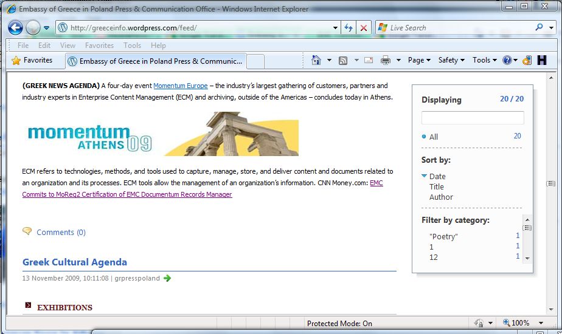Open the Page dropdown menu
This screenshot has height=334, width=562.
click(419, 60)
